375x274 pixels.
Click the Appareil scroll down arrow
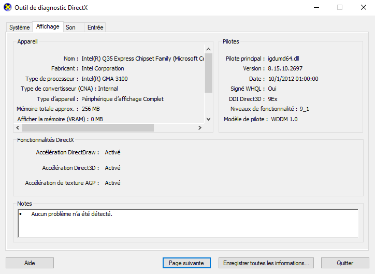point(208,119)
